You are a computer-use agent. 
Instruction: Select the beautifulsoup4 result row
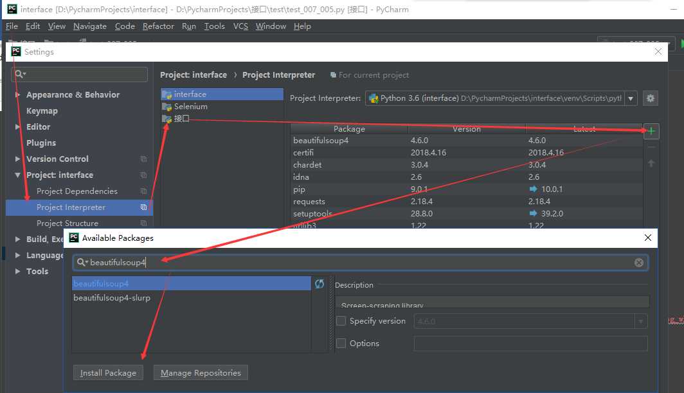(x=191, y=284)
